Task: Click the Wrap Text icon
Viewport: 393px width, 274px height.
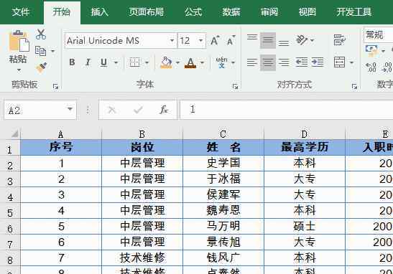Action: [340, 40]
